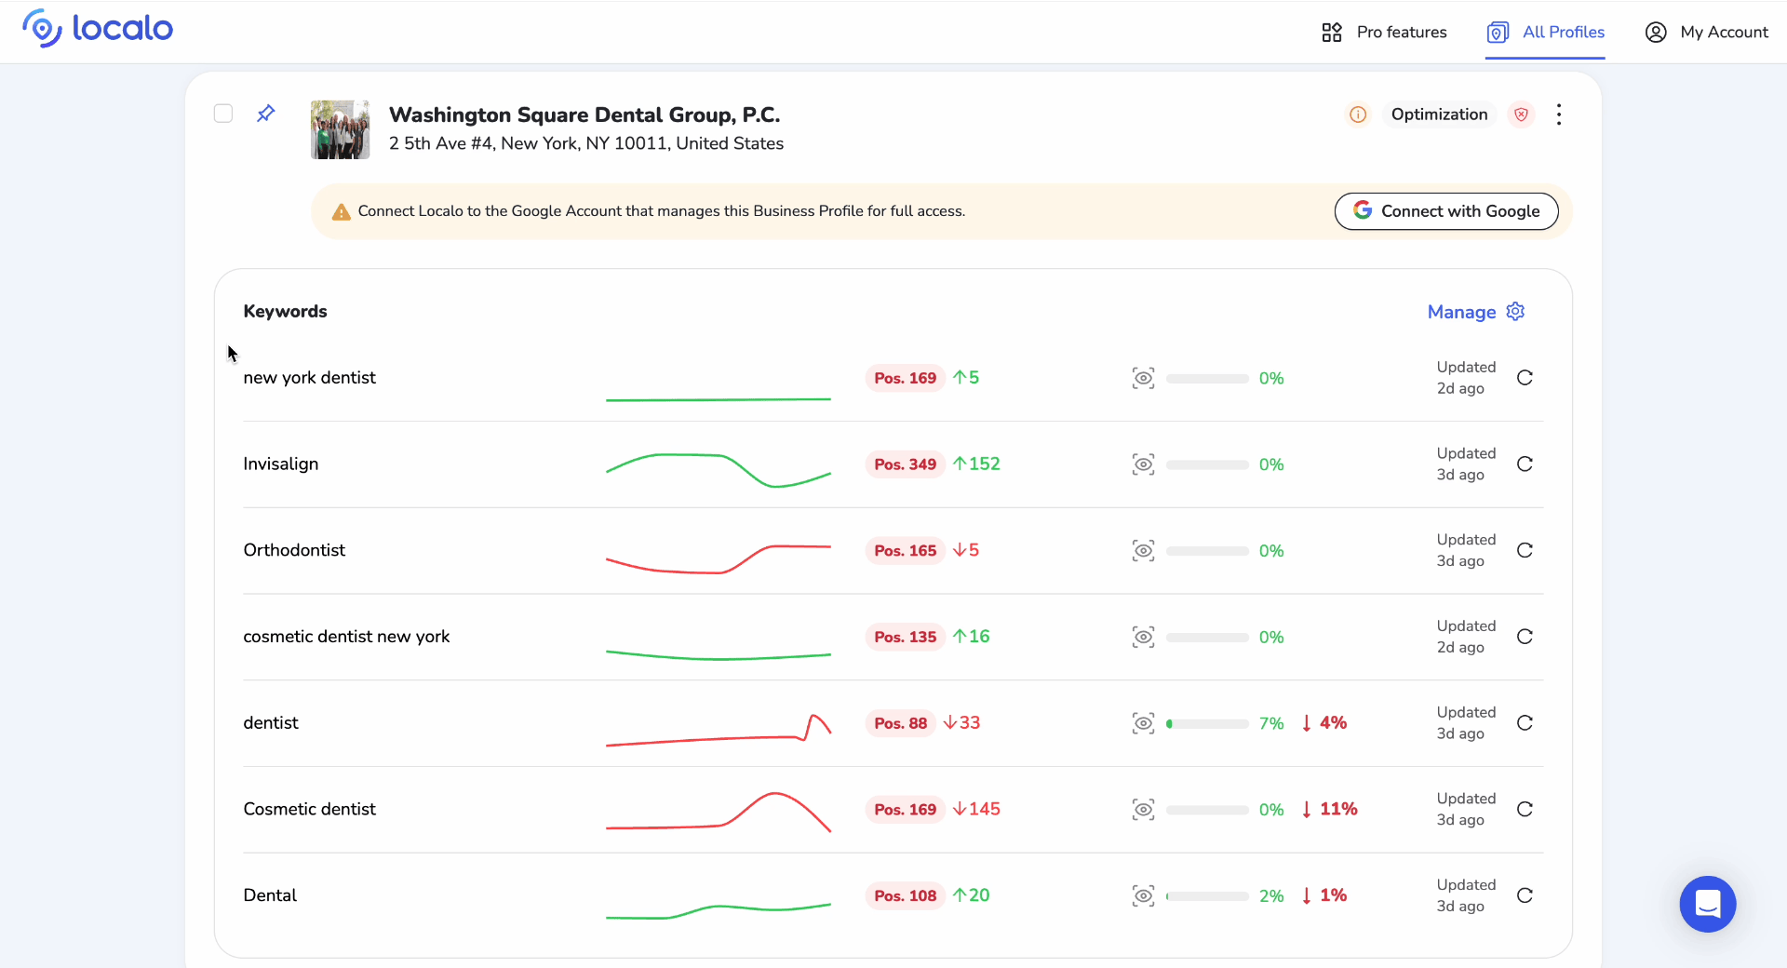This screenshot has height=968, width=1787.
Task: Click the Localo logo
Action: 98,29
